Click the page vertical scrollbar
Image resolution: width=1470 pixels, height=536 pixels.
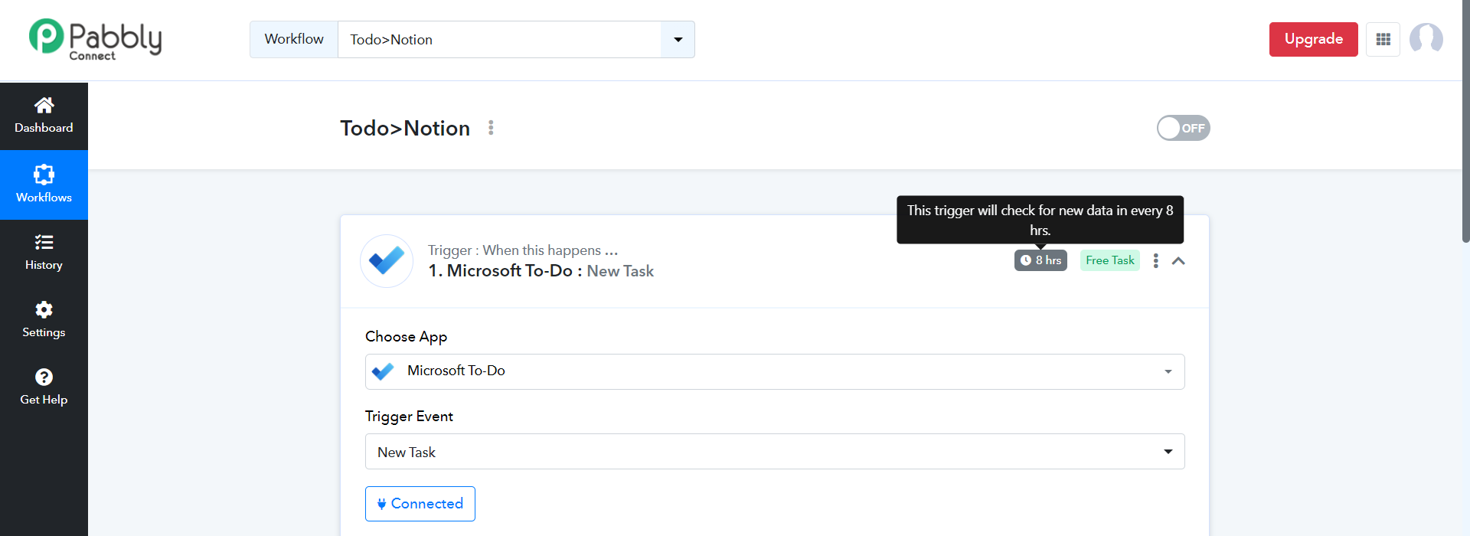click(x=1465, y=123)
